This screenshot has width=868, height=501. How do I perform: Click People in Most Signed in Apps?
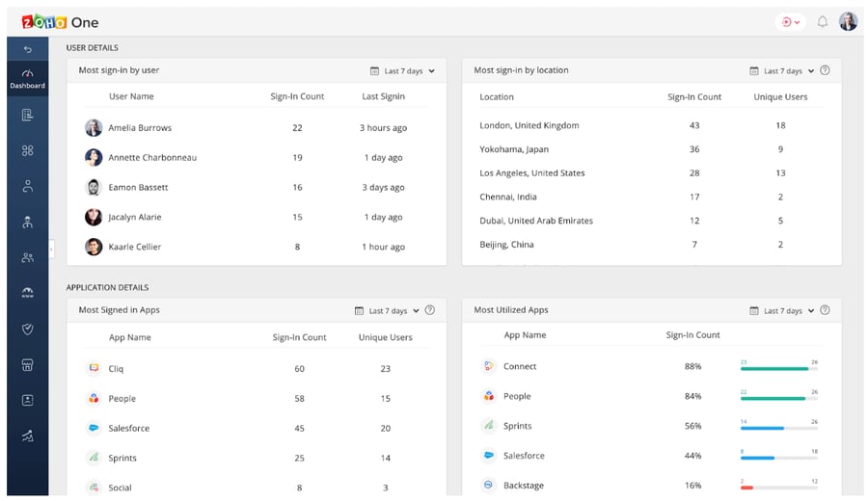pyautogui.click(x=122, y=398)
